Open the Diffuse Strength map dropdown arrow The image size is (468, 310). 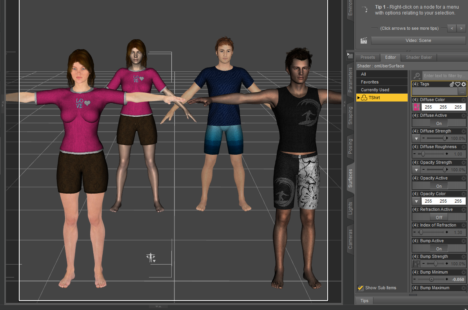(415, 138)
